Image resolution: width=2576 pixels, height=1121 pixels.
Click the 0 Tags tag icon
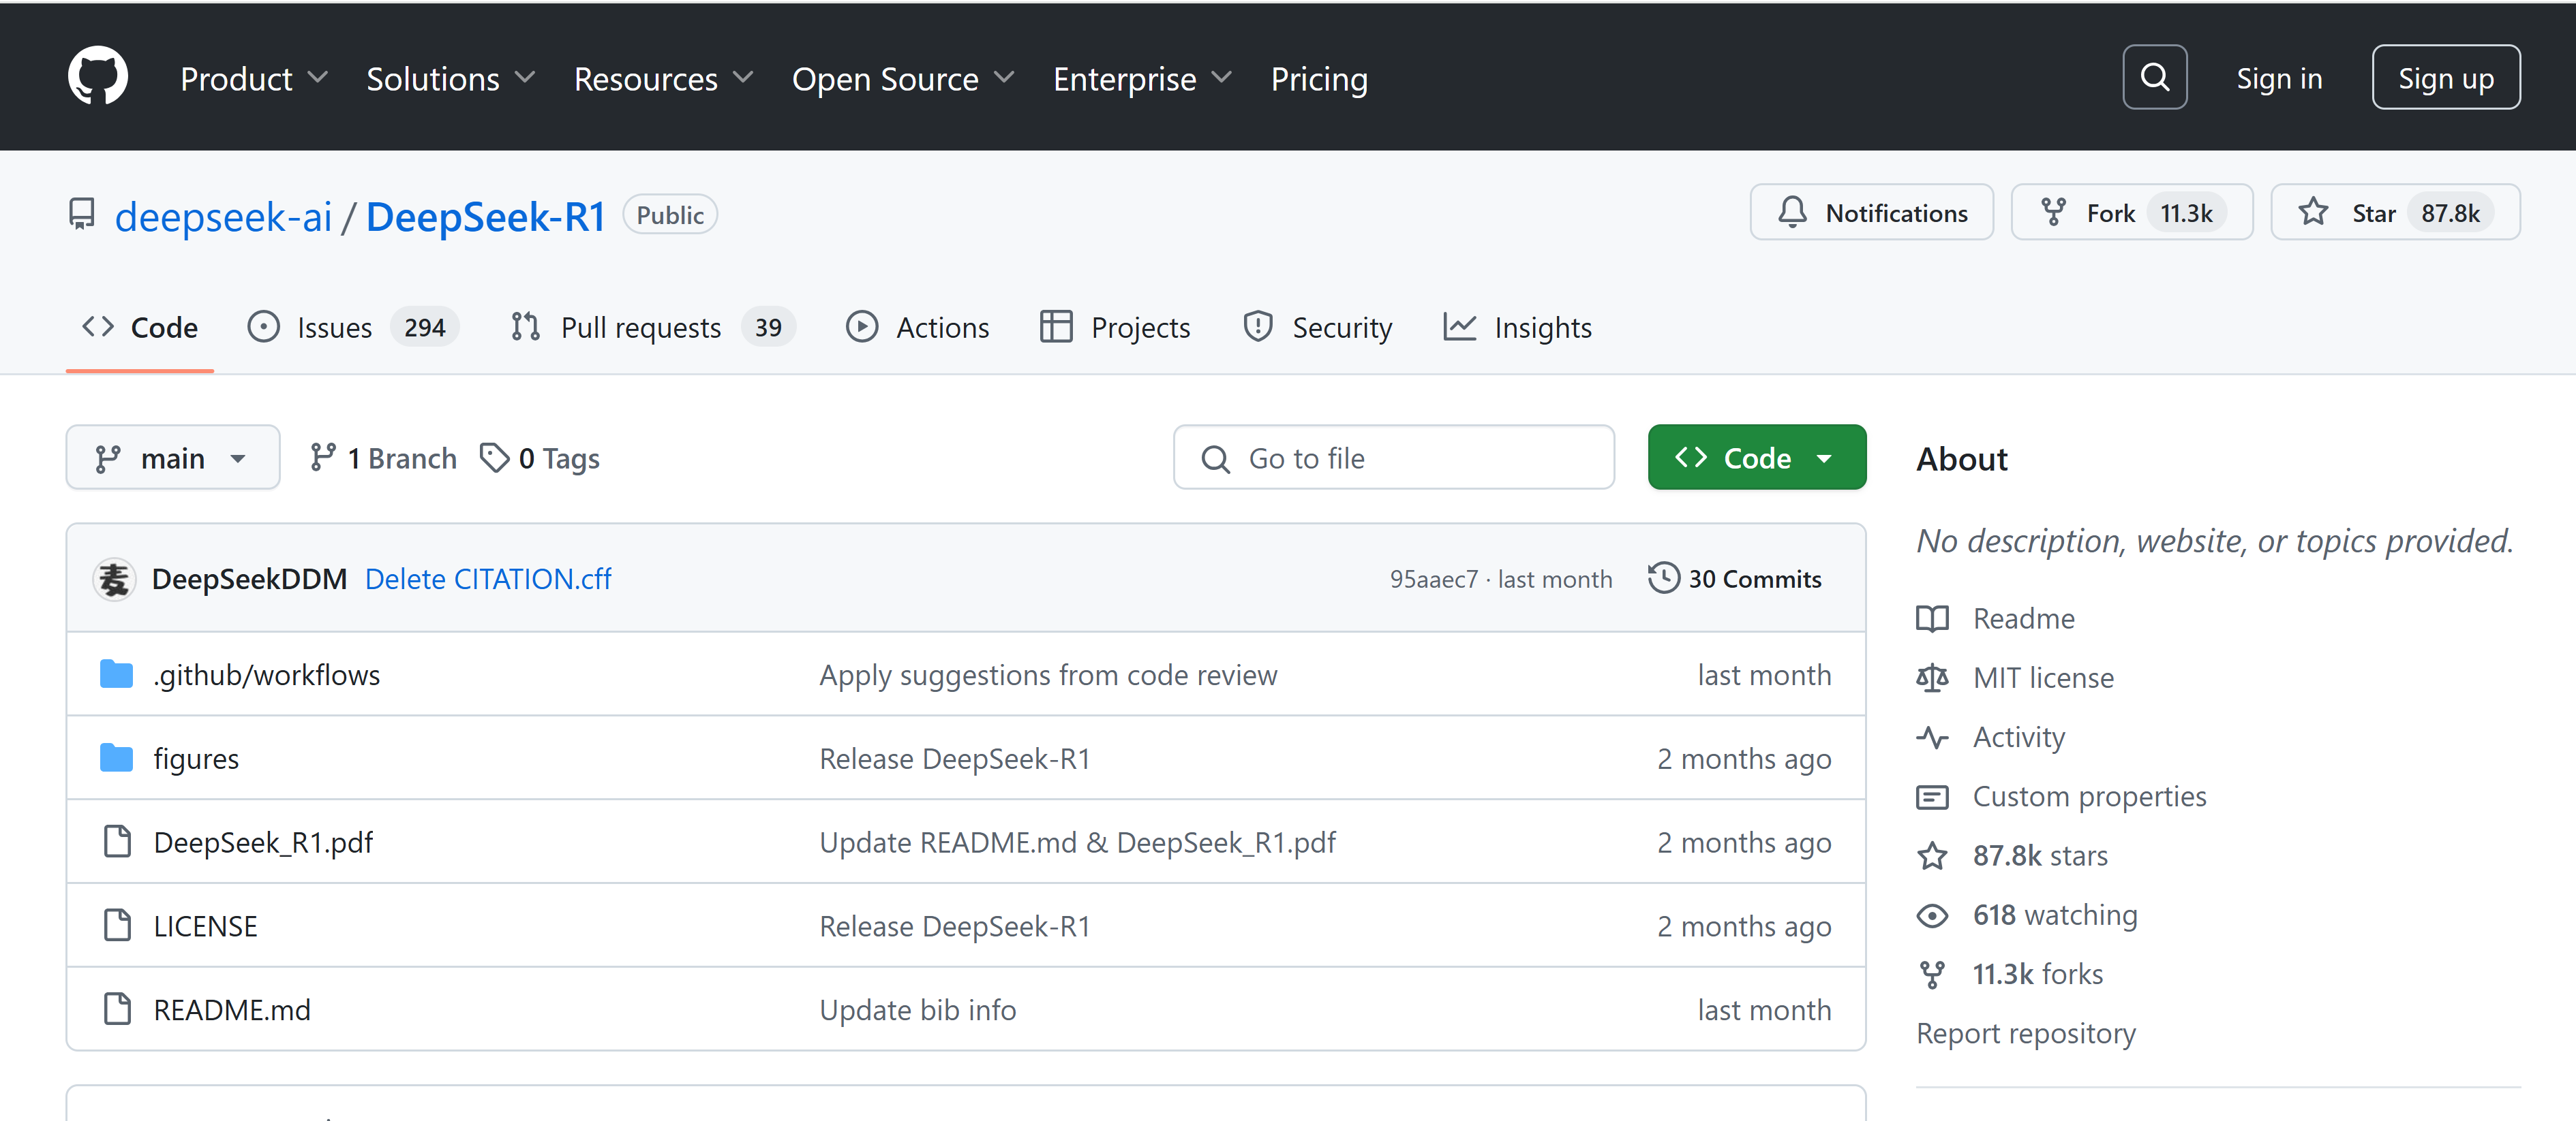click(494, 458)
